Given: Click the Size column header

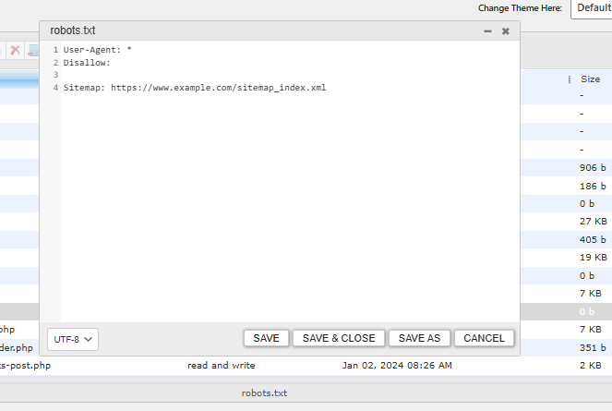Looking at the screenshot, I should (590, 79).
